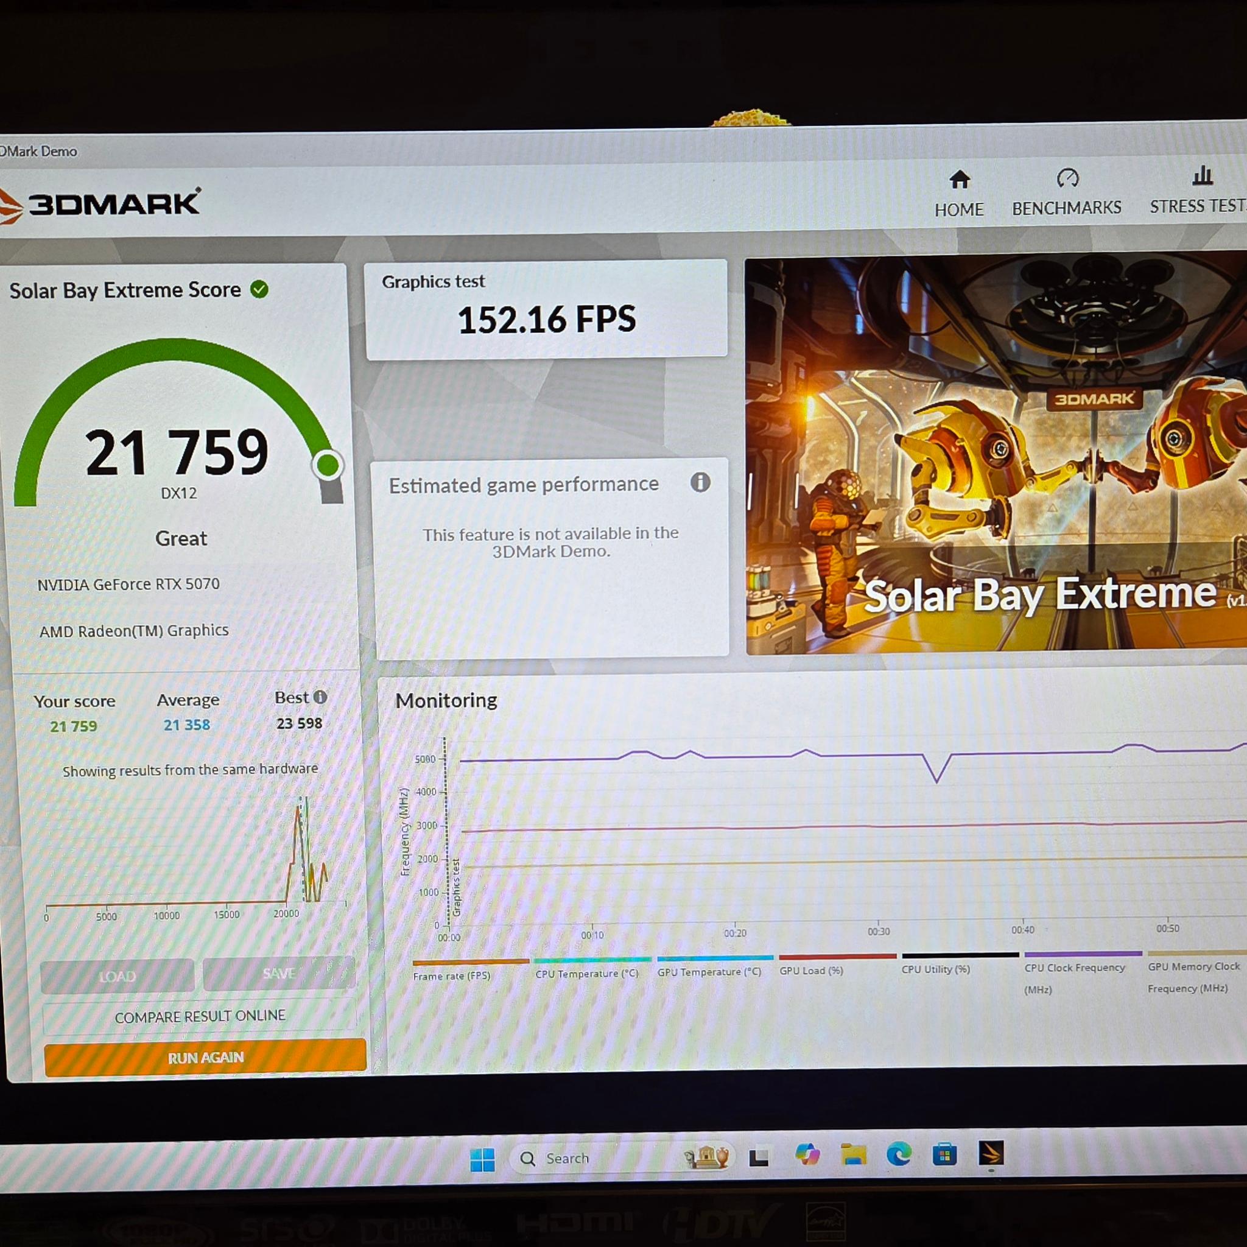Viewport: 1247px width, 1247px height.
Task: Click the orange RUN AGAIN button
Action: pos(205,1057)
